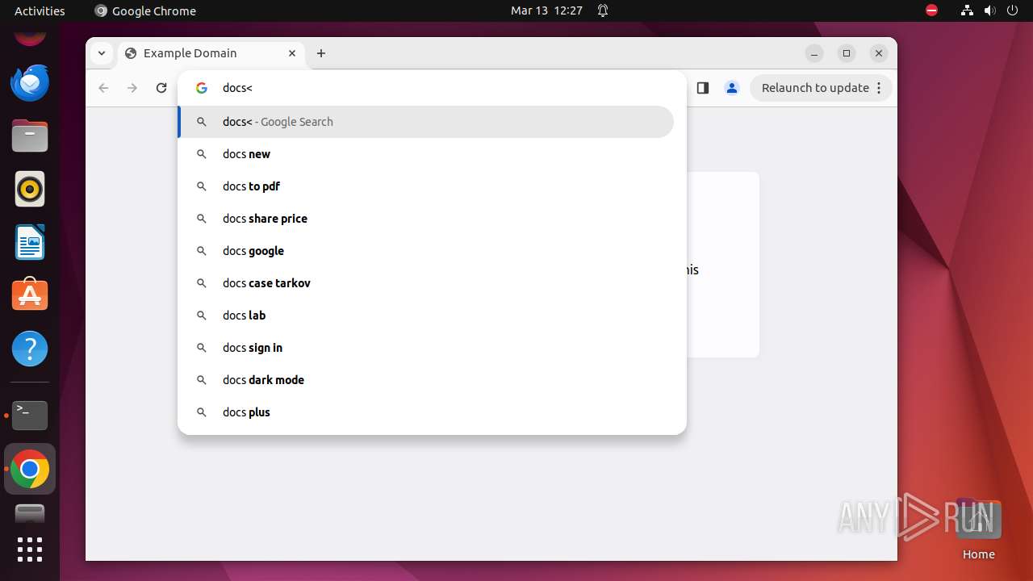Open Ubuntu Software from the dock

(30, 295)
